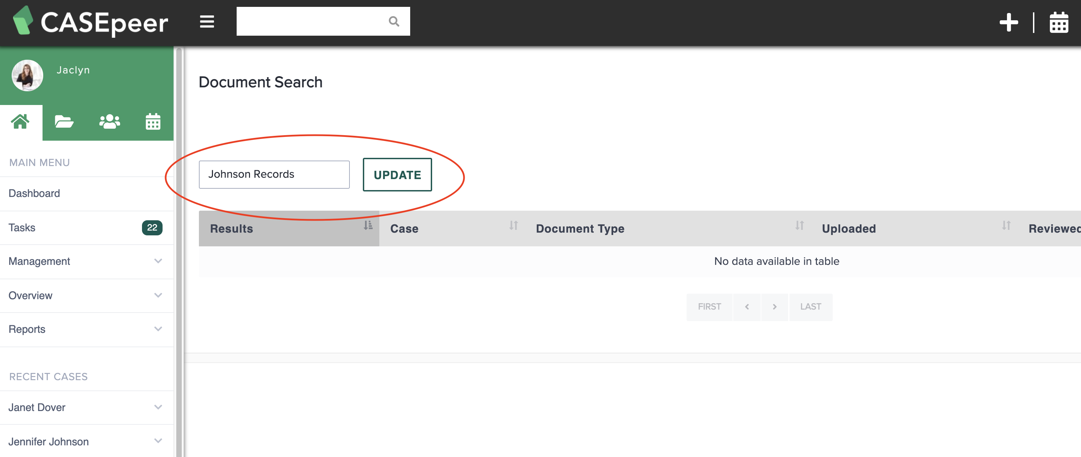Screen dimensions: 1081x457
Task: Click the UPDATE button
Action: point(397,174)
